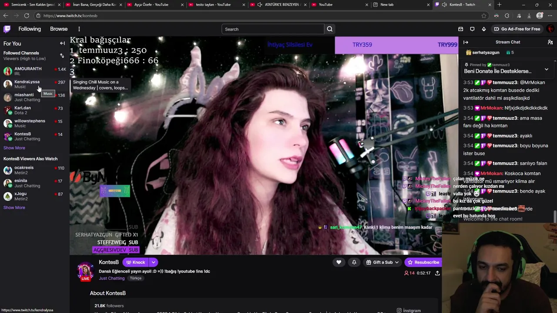Image resolution: width=557 pixels, height=313 pixels.
Task: Open a new browser tab with plus
Action: click(x=499, y=5)
